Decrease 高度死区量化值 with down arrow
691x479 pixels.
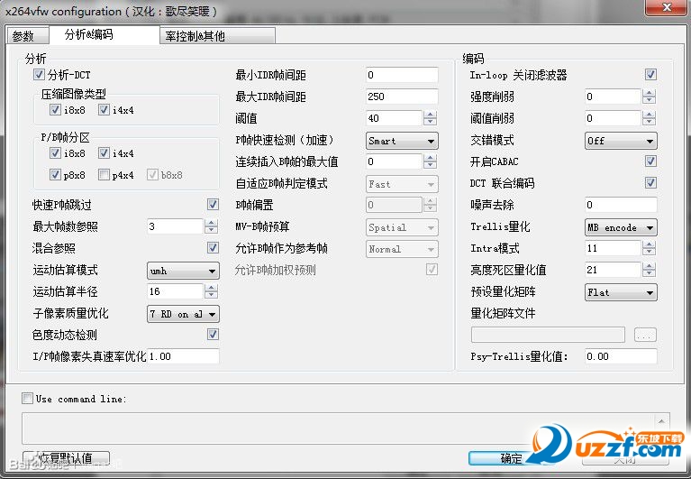650,273
